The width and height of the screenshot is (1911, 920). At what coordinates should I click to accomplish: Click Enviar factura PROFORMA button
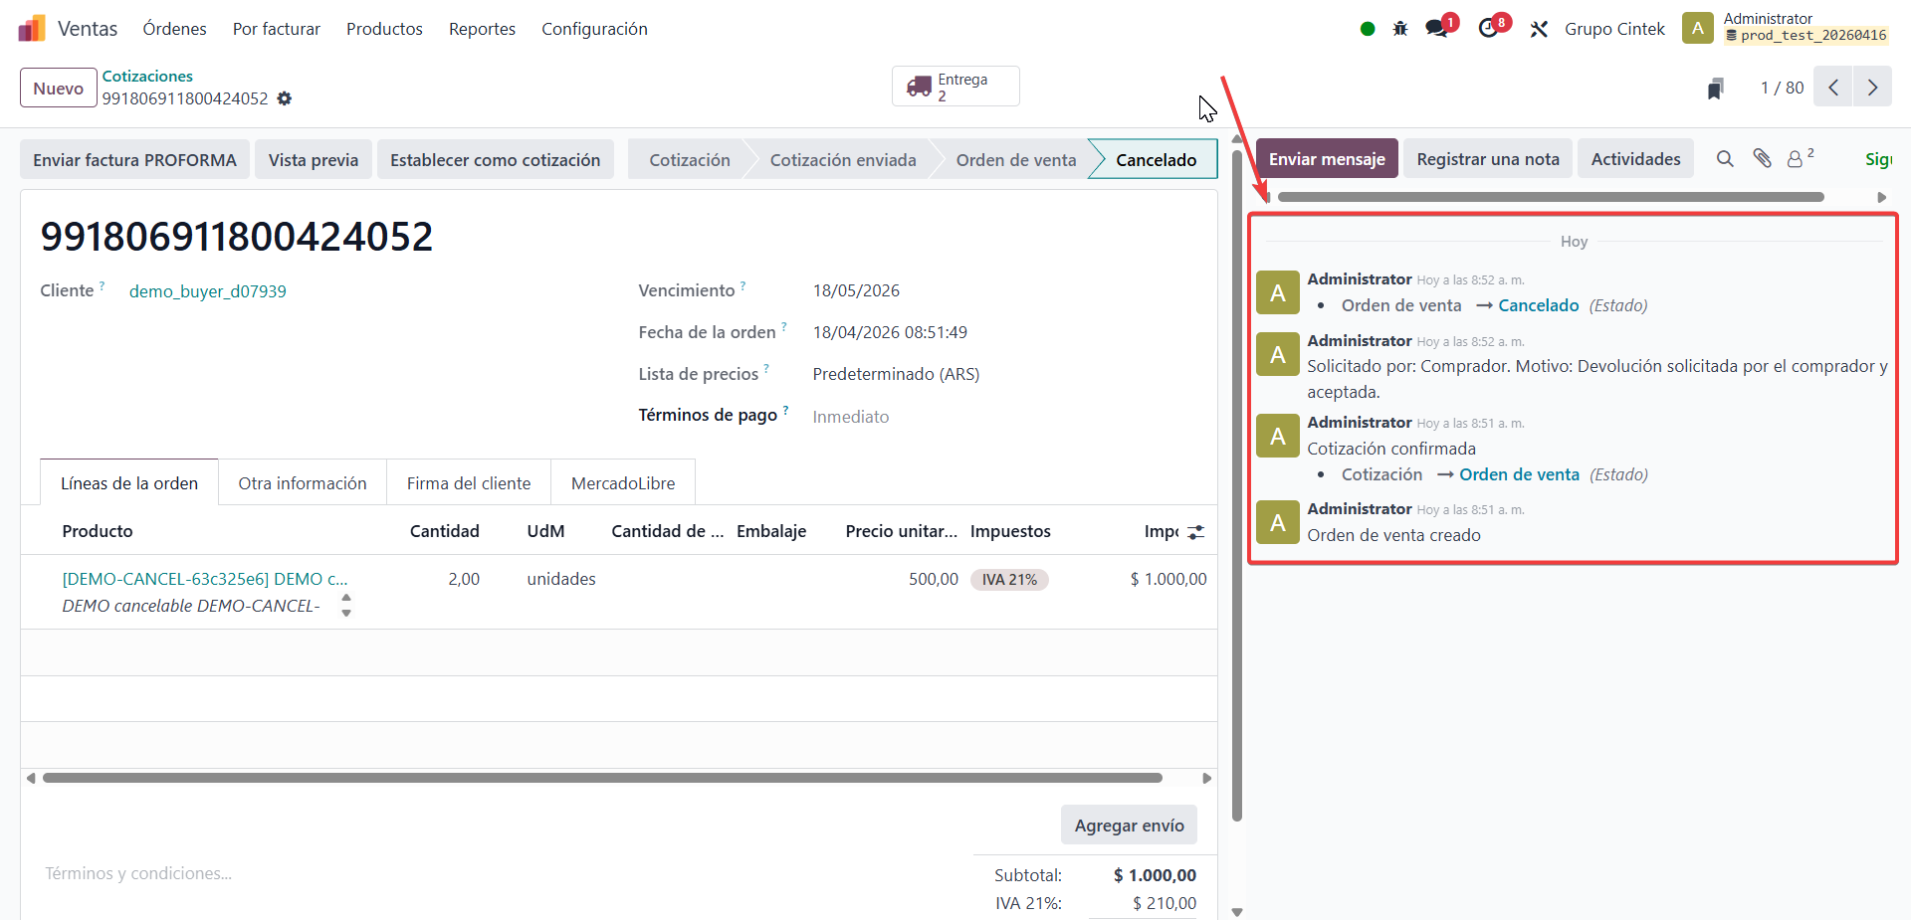point(134,159)
